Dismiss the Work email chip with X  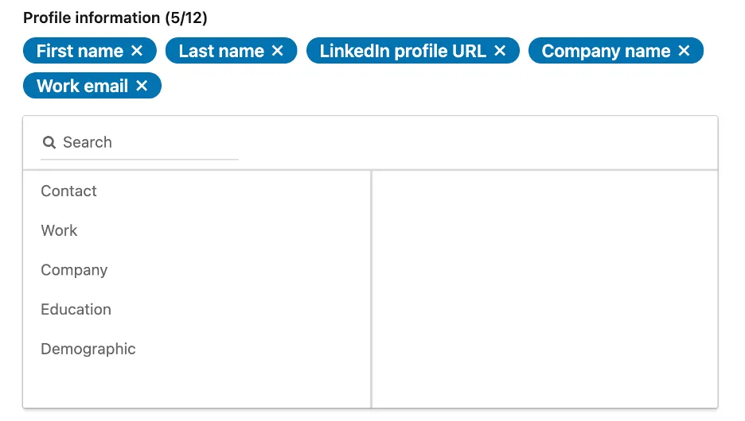coord(142,86)
